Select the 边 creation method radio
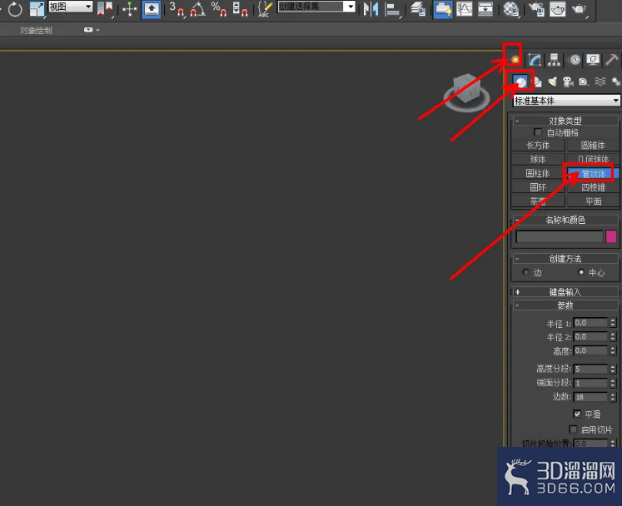The width and height of the screenshot is (622, 506). [x=526, y=272]
